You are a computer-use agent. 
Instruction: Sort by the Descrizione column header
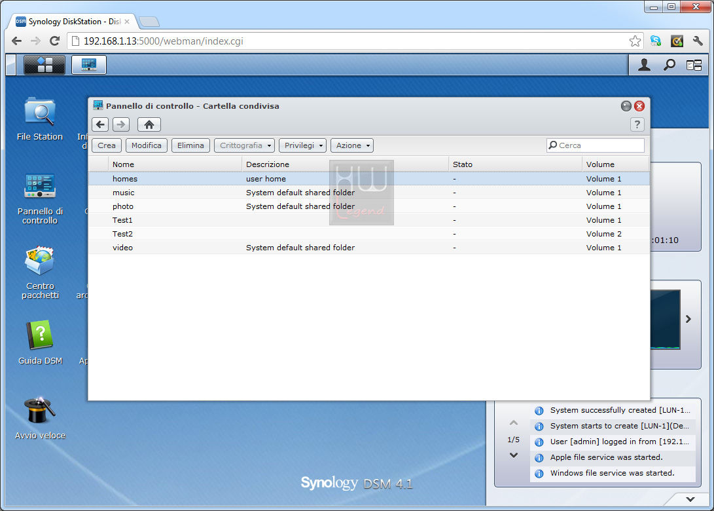[345, 164]
